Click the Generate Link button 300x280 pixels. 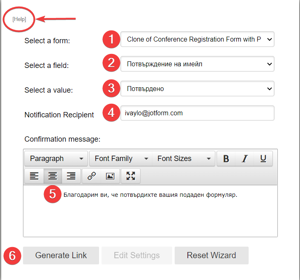61,255
